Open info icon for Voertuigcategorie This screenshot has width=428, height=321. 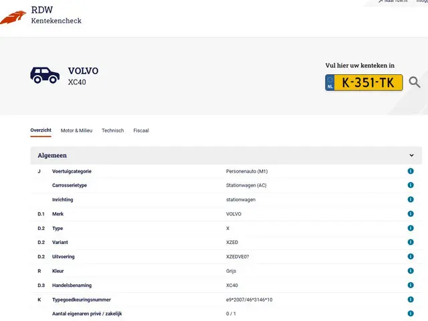tap(411, 171)
